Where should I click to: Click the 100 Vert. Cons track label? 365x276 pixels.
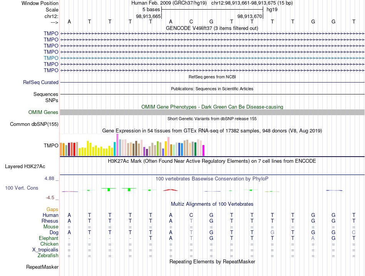[22, 188]
